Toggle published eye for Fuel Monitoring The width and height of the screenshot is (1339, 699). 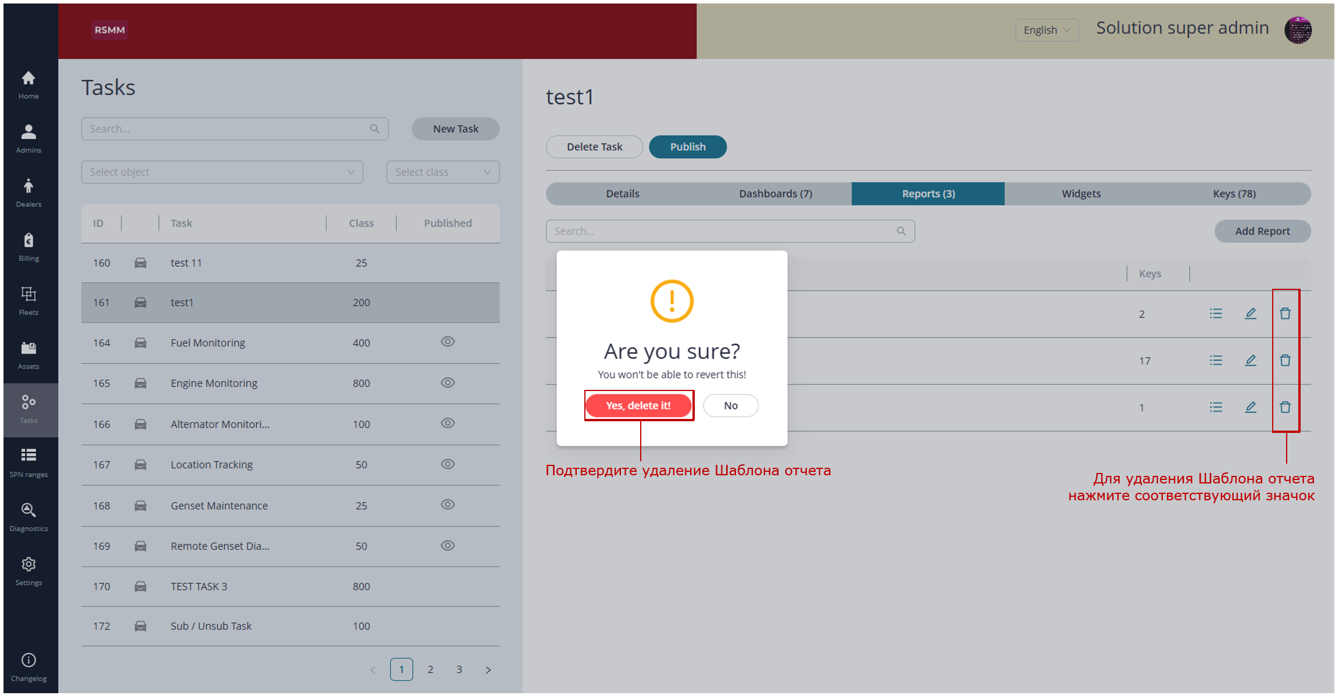(x=447, y=342)
